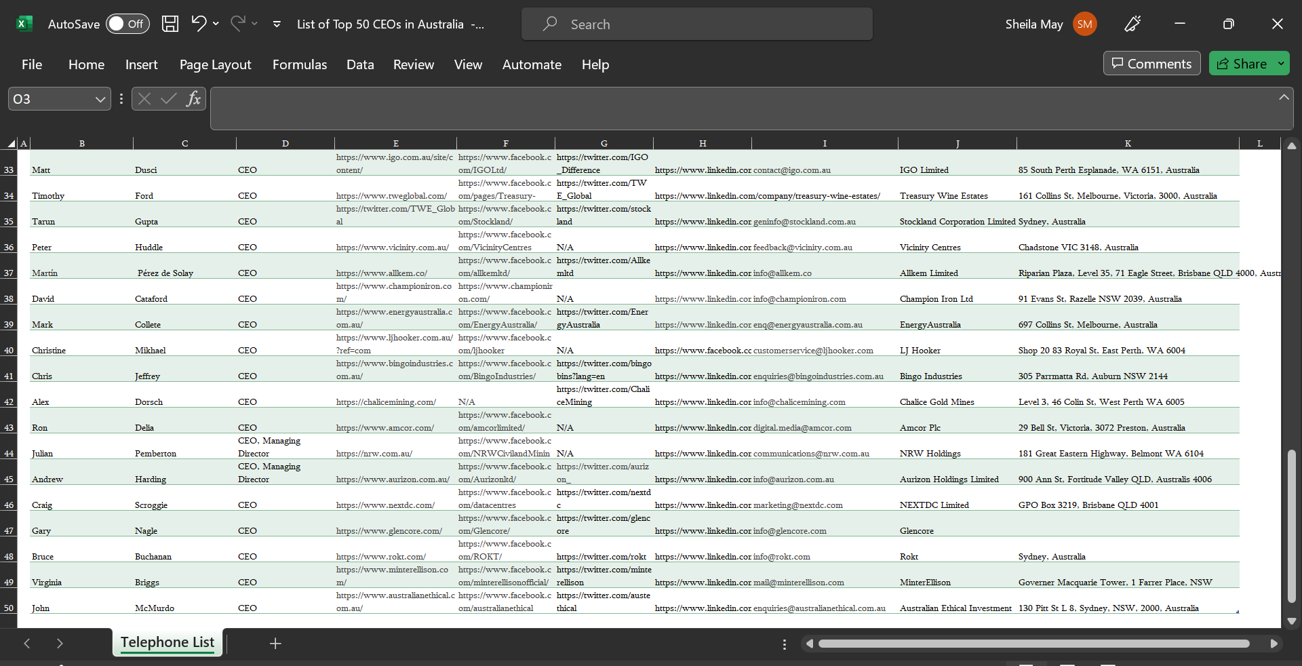
Task: Click the horizontal scrollbar right arrow
Action: tap(1274, 644)
